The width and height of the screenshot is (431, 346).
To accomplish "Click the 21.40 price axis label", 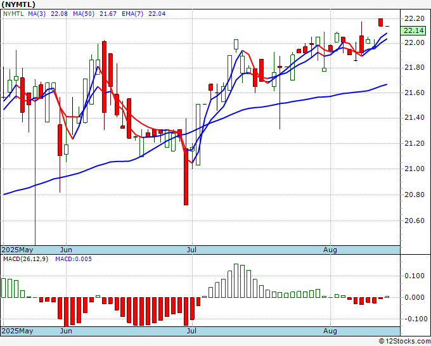I will click(415, 118).
